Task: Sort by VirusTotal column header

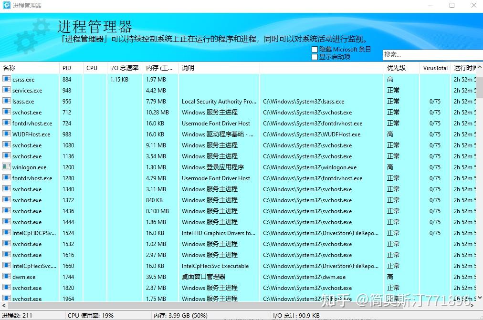Action: pyautogui.click(x=435, y=68)
